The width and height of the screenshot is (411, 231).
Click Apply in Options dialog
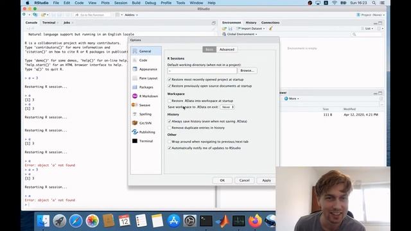point(267,180)
